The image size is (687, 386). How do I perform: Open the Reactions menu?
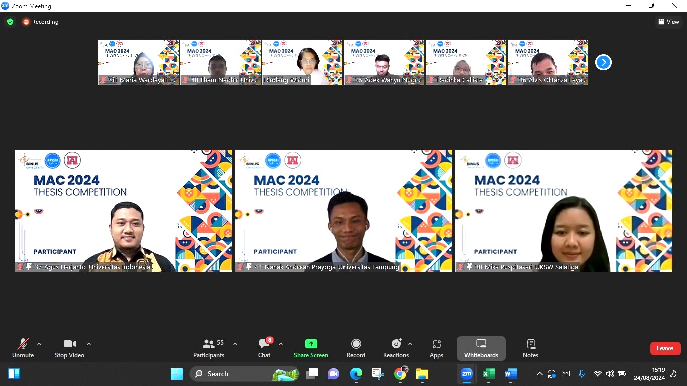click(396, 348)
